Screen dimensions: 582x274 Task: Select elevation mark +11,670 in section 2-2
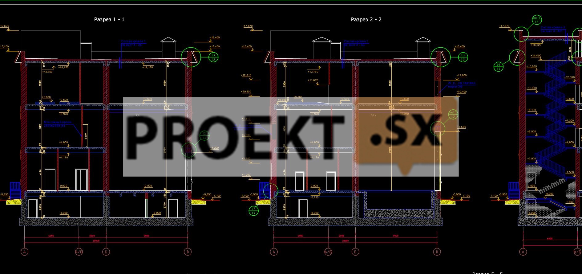point(313,80)
